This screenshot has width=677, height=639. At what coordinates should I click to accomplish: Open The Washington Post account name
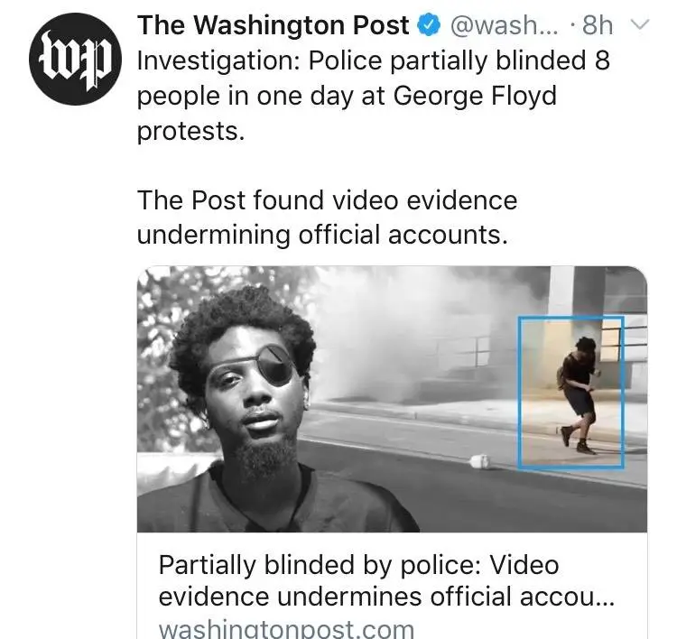pyautogui.click(x=274, y=25)
